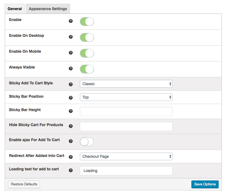Disable the Enable On Mobile switch
This screenshot has width=238, height=196.
pyautogui.click(x=87, y=53)
